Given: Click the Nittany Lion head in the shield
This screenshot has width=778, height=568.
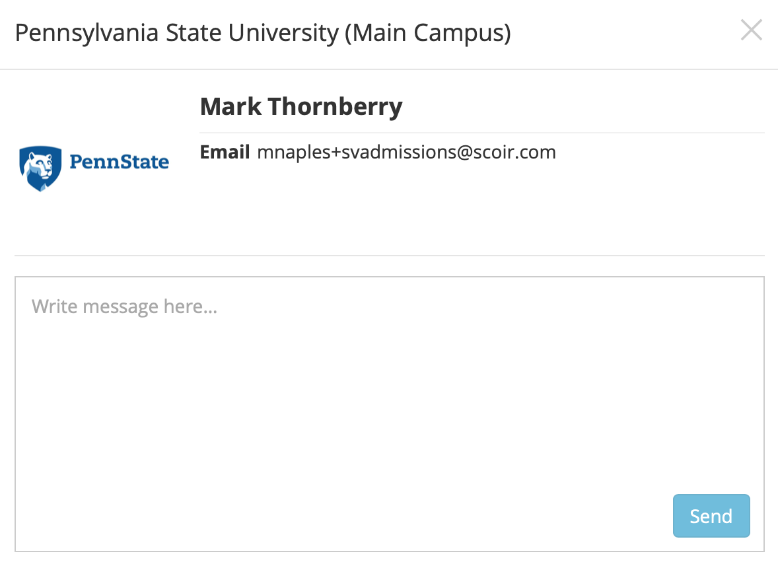Looking at the screenshot, I should click(40, 166).
